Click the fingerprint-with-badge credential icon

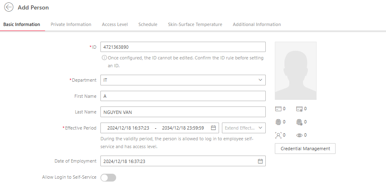click(x=299, y=122)
